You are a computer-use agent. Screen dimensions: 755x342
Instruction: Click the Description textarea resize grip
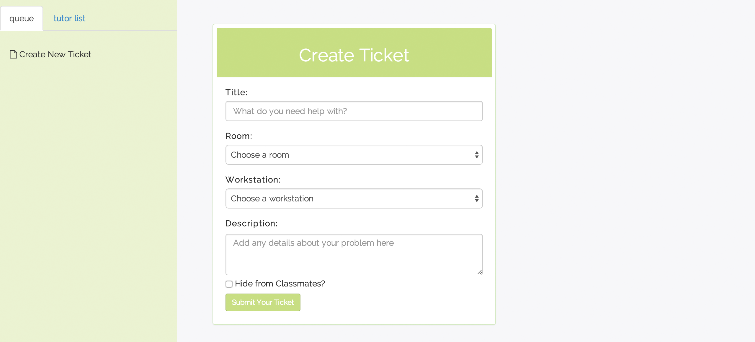pyautogui.click(x=480, y=272)
